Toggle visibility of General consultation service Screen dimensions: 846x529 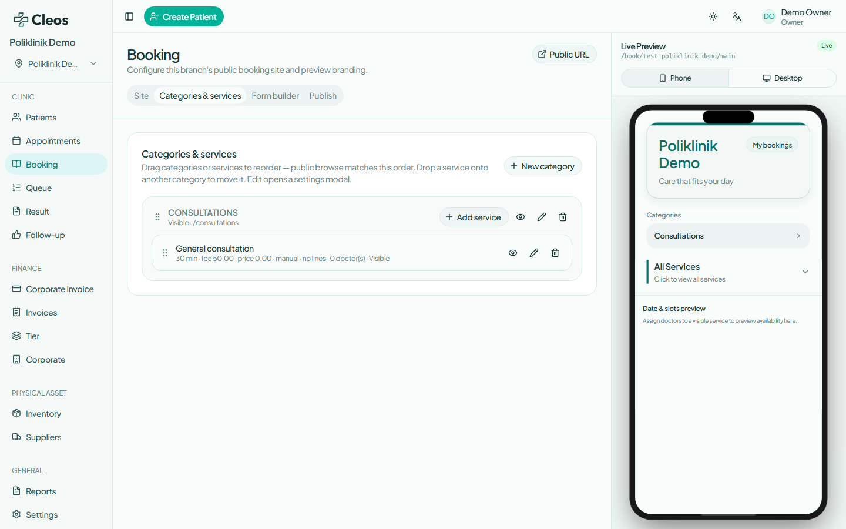[x=513, y=253]
